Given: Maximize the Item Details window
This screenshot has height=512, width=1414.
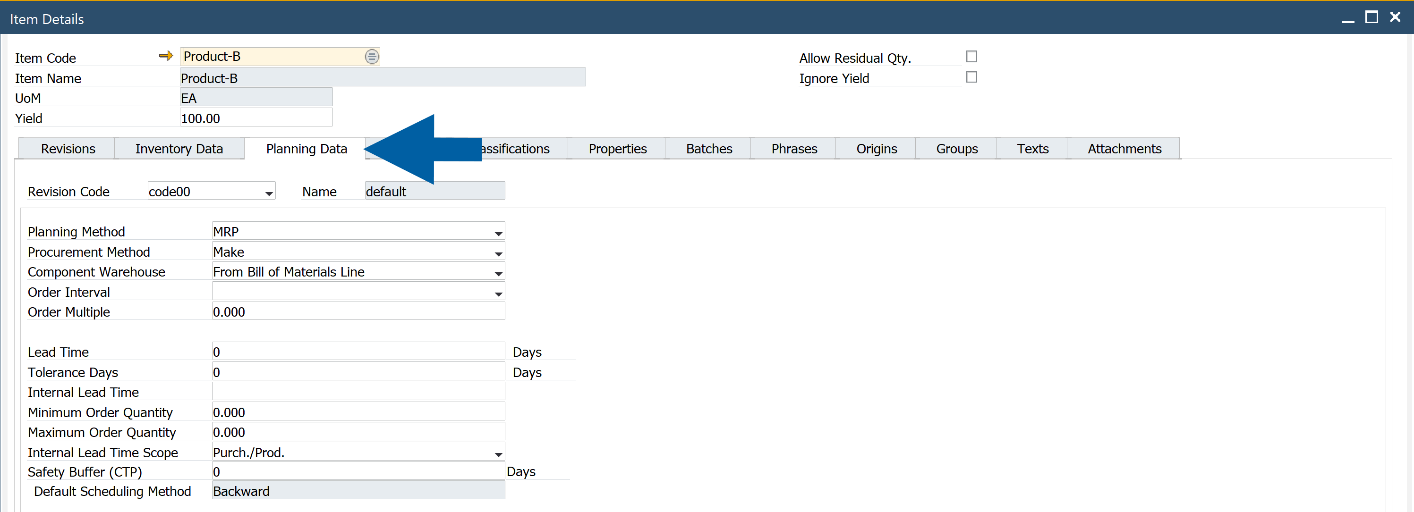Looking at the screenshot, I should [1371, 17].
